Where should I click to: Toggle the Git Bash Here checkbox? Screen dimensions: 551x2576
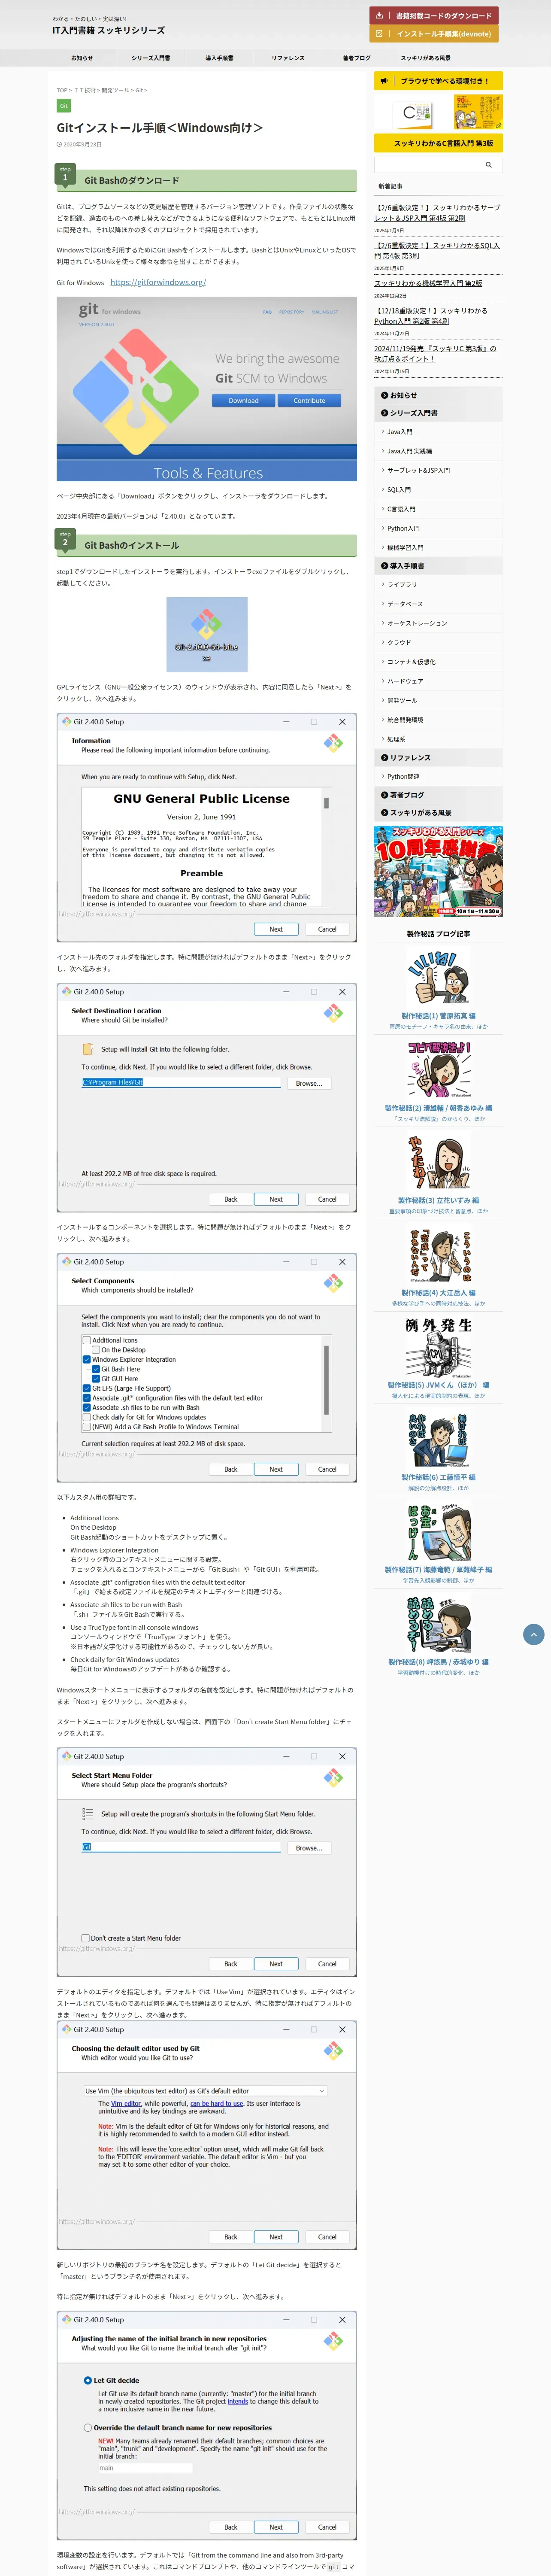(x=96, y=1369)
